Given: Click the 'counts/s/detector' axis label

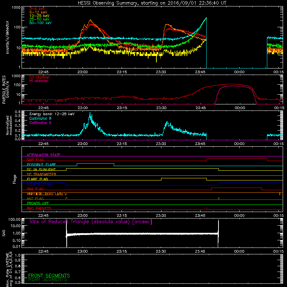Looking at the screenshot, I should pos(7,37).
